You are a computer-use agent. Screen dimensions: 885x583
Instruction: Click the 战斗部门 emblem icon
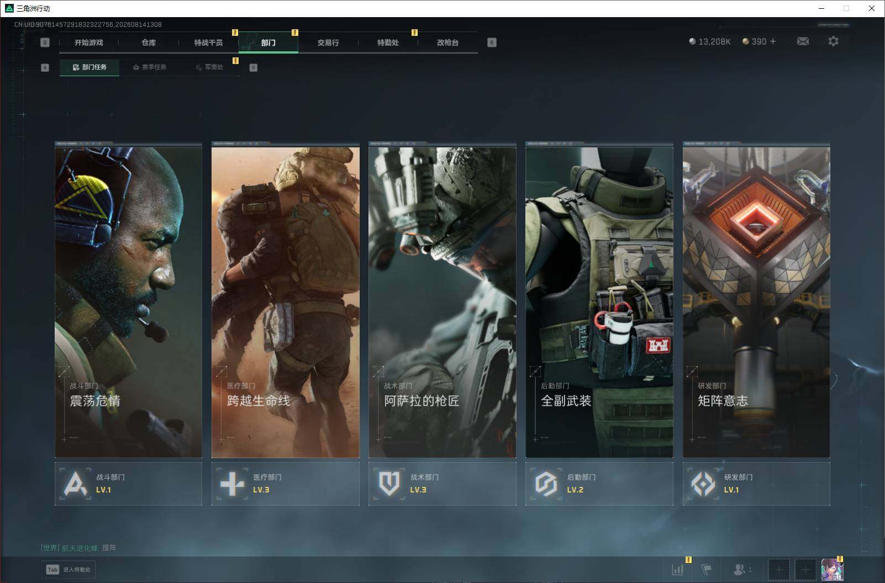click(x=76, y=484)
